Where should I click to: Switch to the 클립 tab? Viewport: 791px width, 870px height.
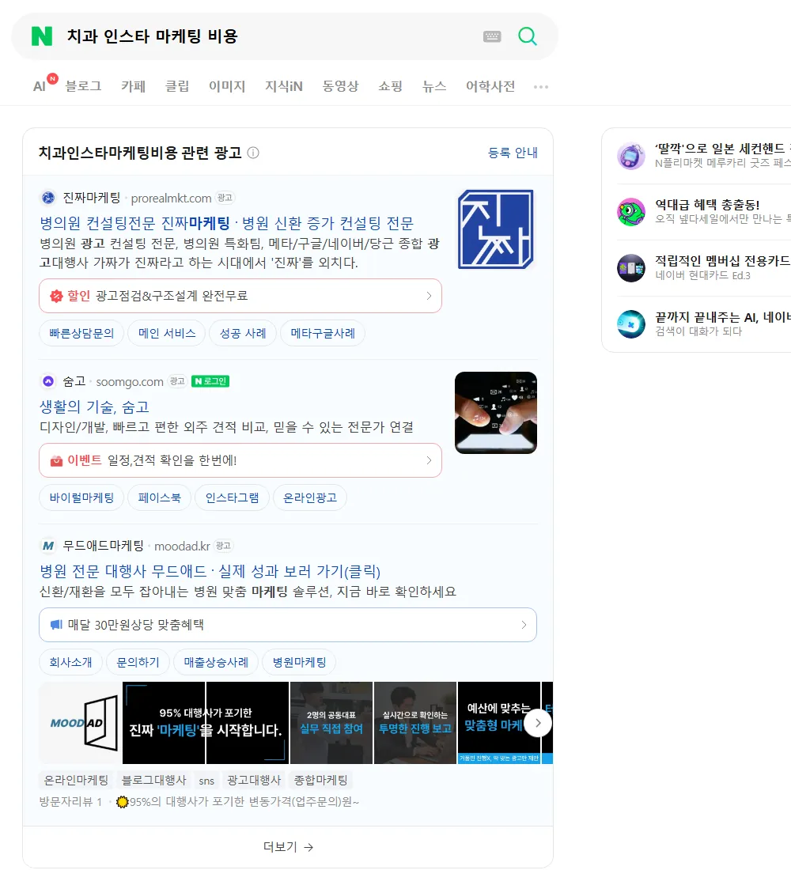coord(177,86)
